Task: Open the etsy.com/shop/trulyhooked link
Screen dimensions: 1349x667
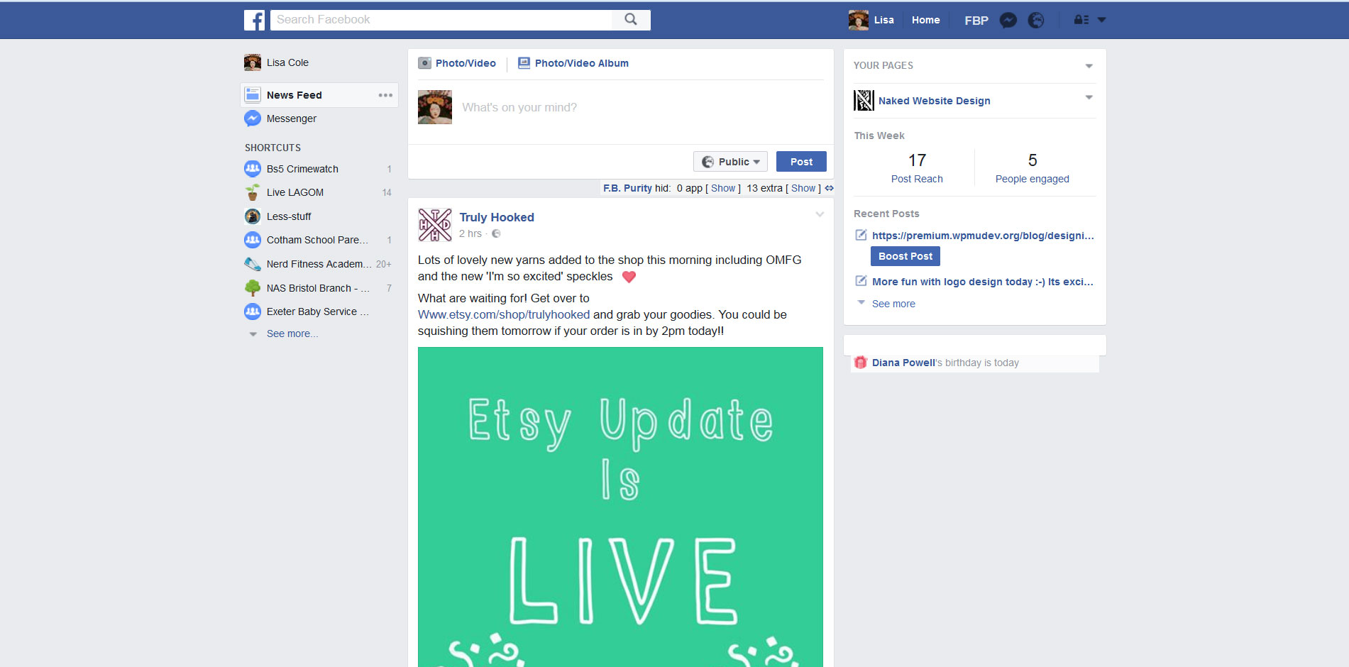Action: pos(504,314)
